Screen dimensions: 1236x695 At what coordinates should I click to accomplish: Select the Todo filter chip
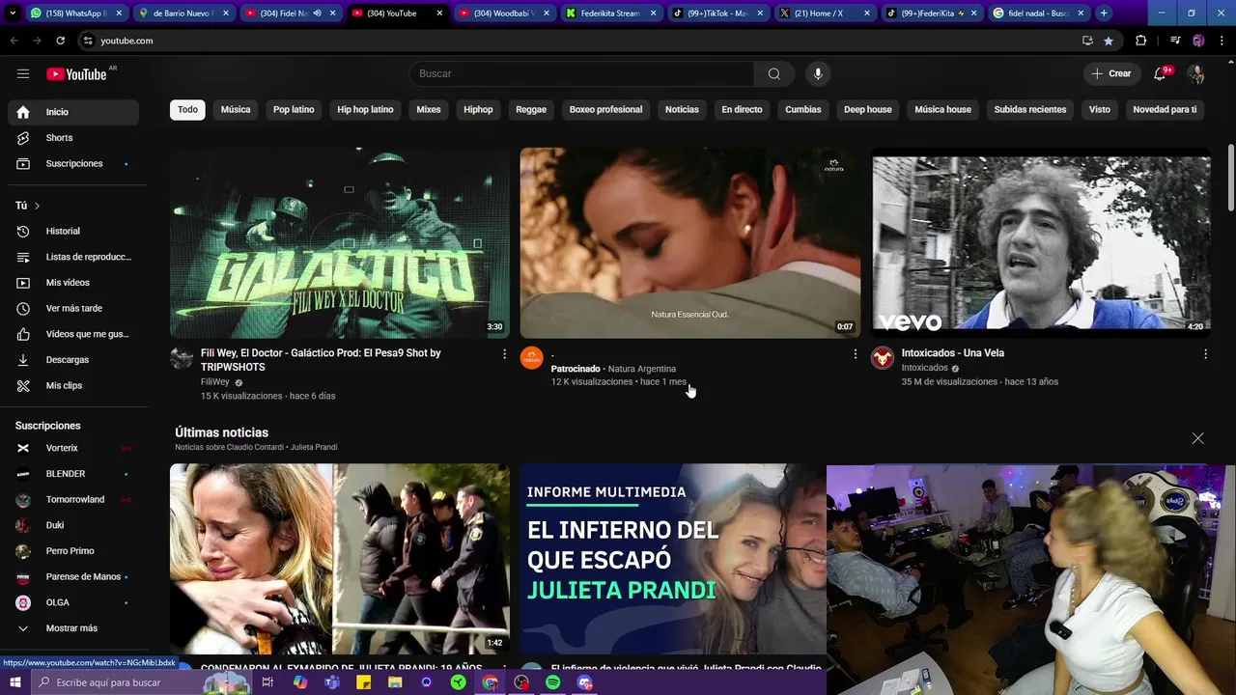point(187,110)
